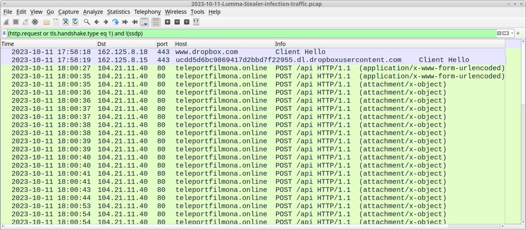Jump to the first packet

coord(125,22)
